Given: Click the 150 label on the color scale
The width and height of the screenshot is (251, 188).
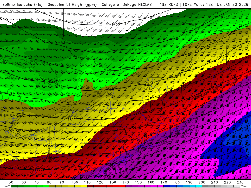Looking at the screenshot, I should point(138,182).
